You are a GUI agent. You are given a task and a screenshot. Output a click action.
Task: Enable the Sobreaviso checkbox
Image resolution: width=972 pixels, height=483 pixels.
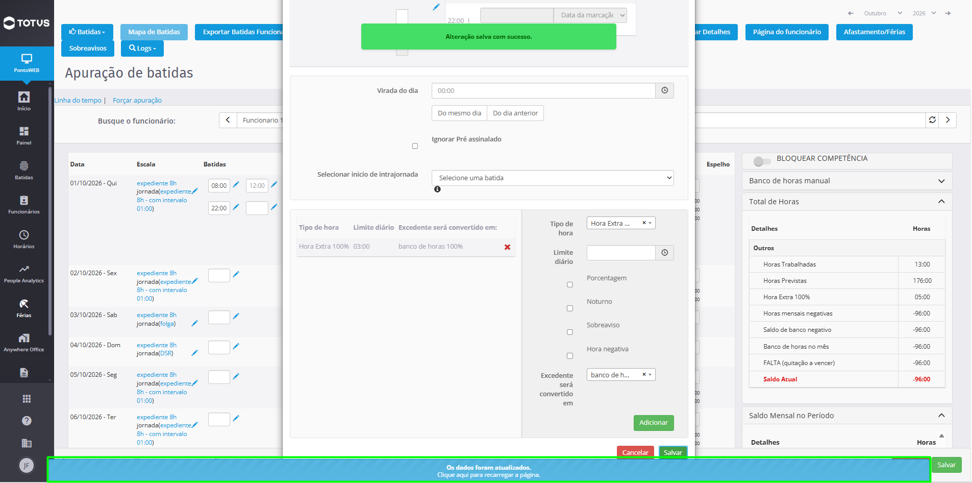coord(569,332)
